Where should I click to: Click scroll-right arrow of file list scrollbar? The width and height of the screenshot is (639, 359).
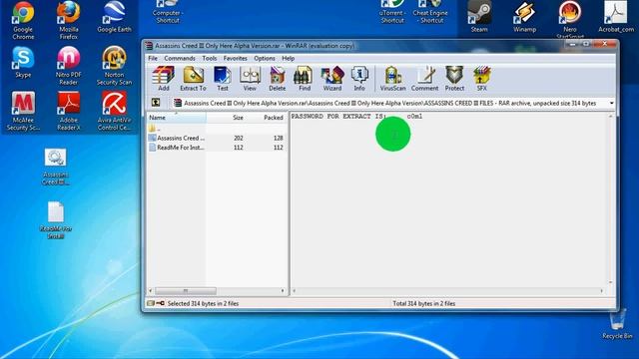point(283,291)
